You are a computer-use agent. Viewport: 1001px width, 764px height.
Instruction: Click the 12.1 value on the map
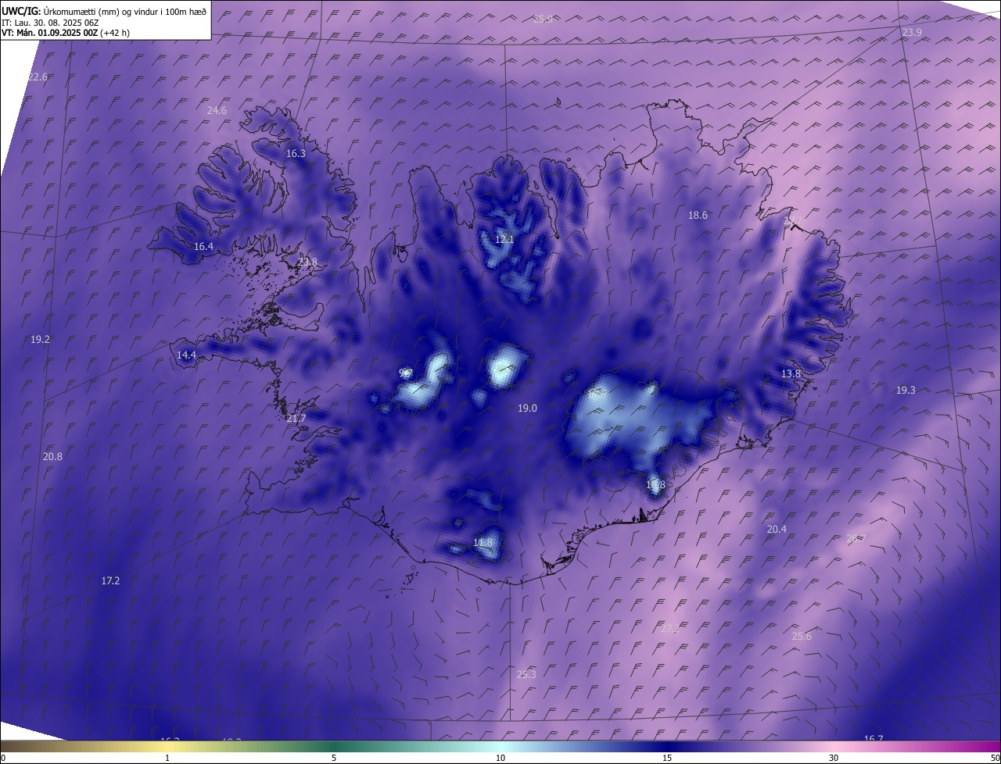point(504,239)
